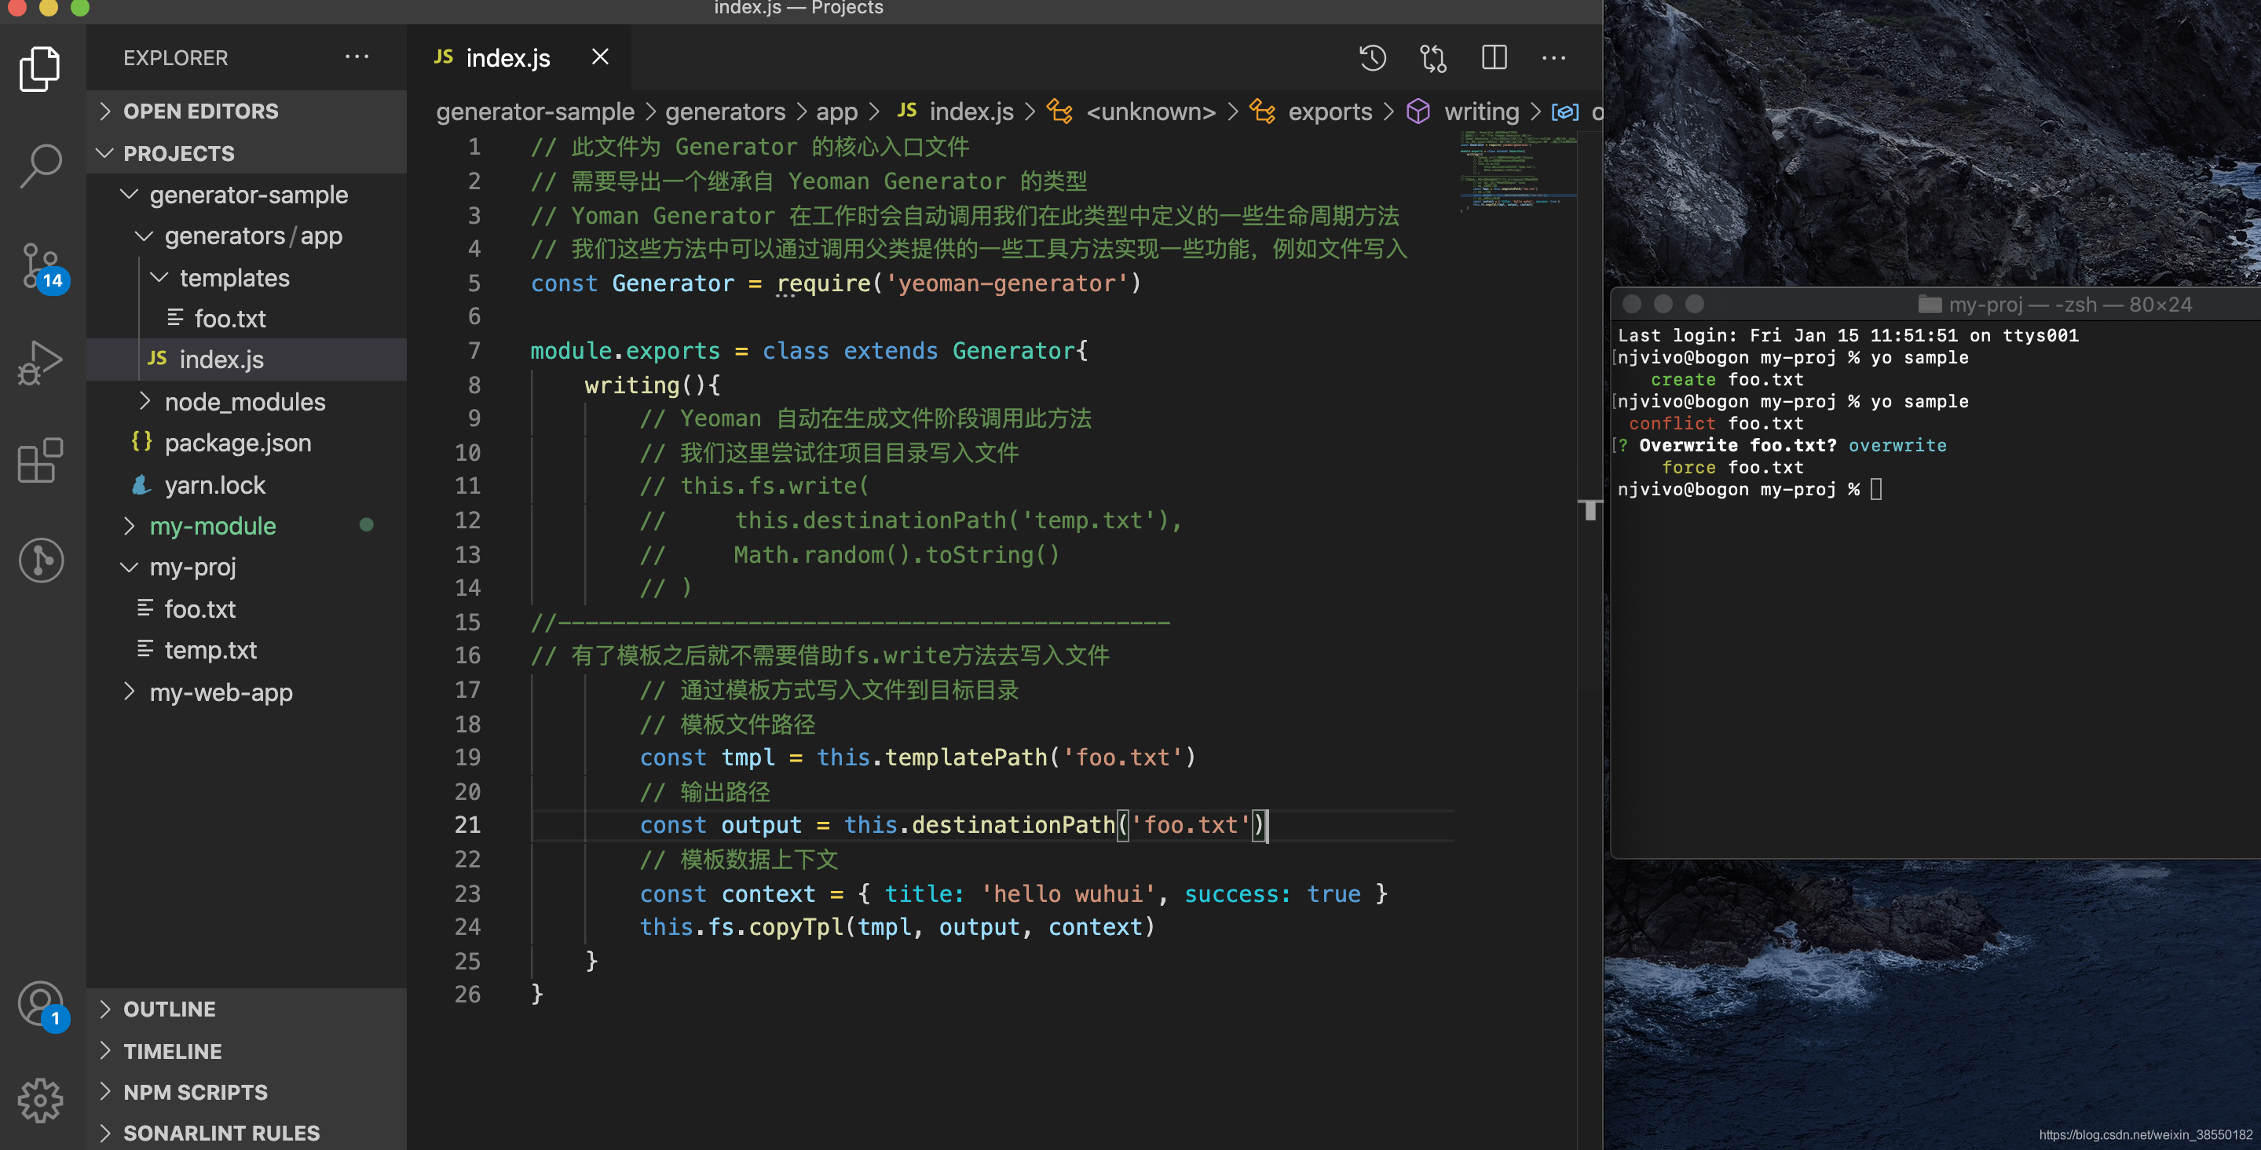The image size is (2261, 1150).
Task: Open timeline history icon in editor tab
Action: pyautogui.click(x=1374, y=57)
